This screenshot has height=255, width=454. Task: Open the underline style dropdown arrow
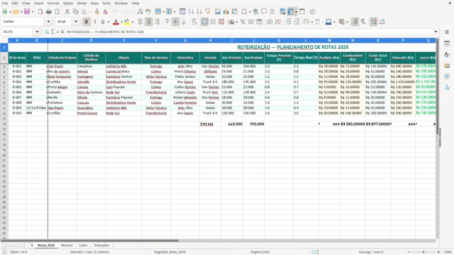pyautogui.click(x=109, y=22)
